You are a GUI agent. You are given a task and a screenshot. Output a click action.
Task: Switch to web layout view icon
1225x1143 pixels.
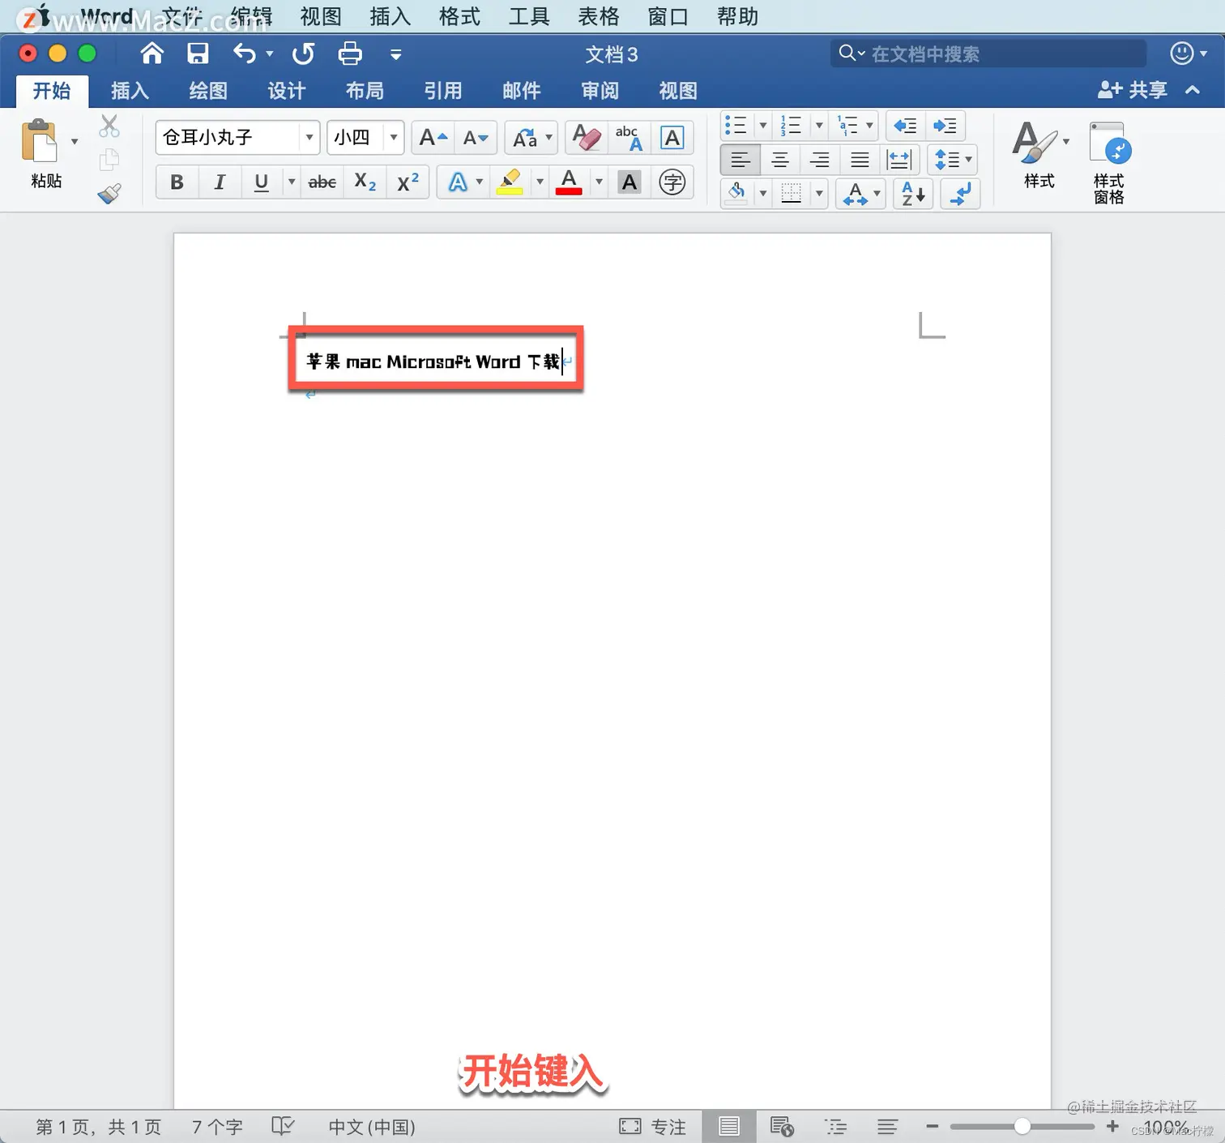[782, 1126]
